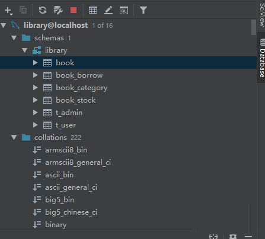This screenshot has width=265, height=239.
Task: Click the New (plus) data source button
Action: 8,11
